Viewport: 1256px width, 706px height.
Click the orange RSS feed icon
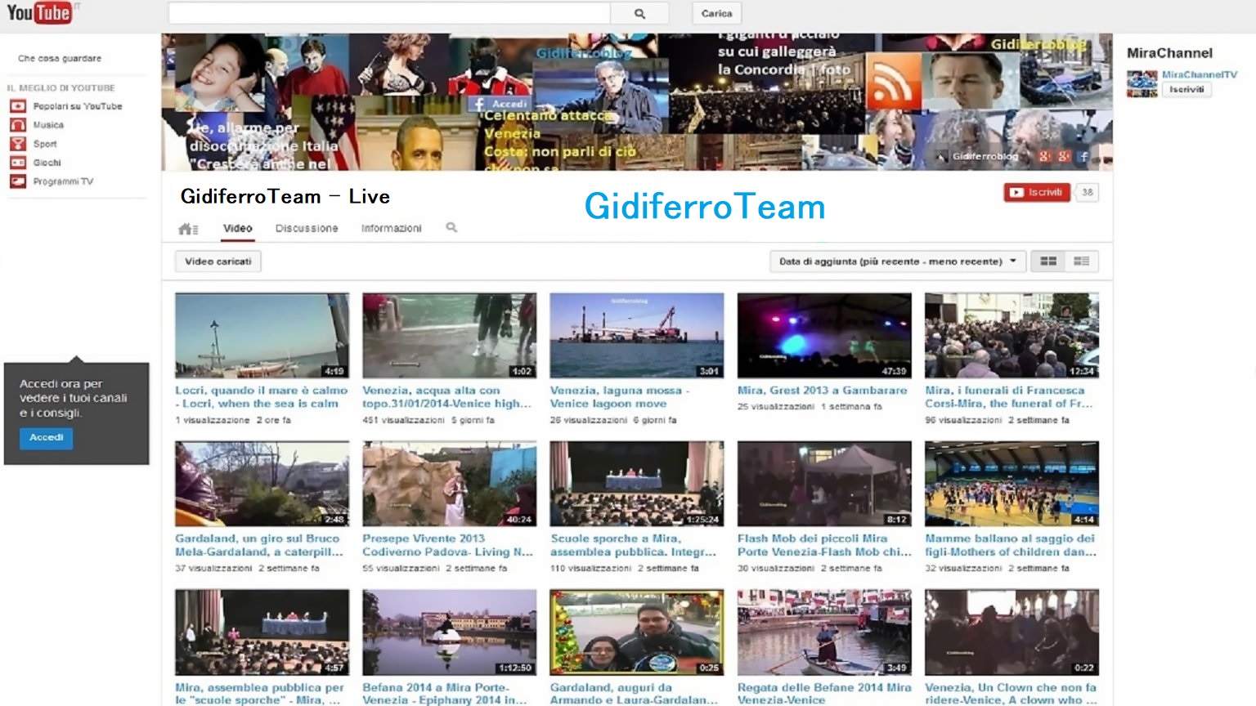(x=893, y=81)
